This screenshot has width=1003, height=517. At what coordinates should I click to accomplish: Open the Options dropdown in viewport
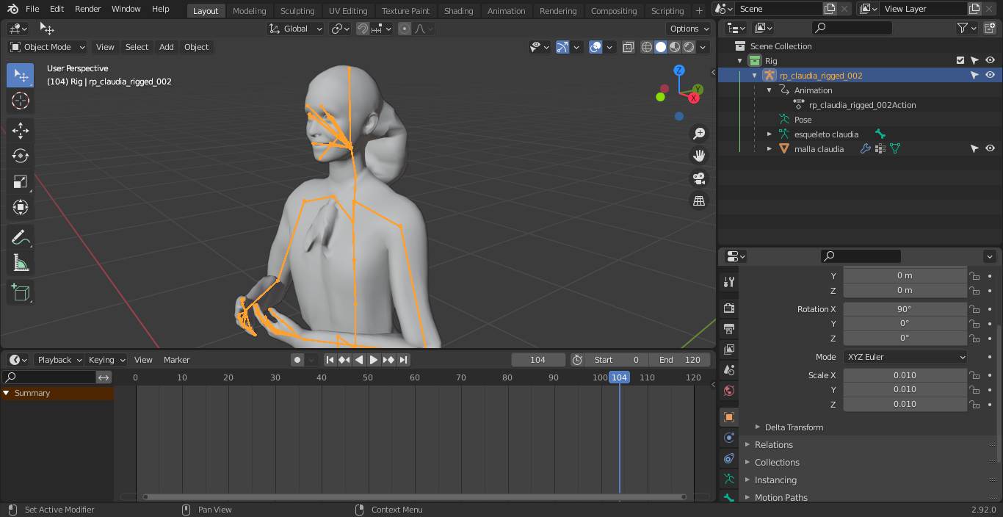pos(689,29)
